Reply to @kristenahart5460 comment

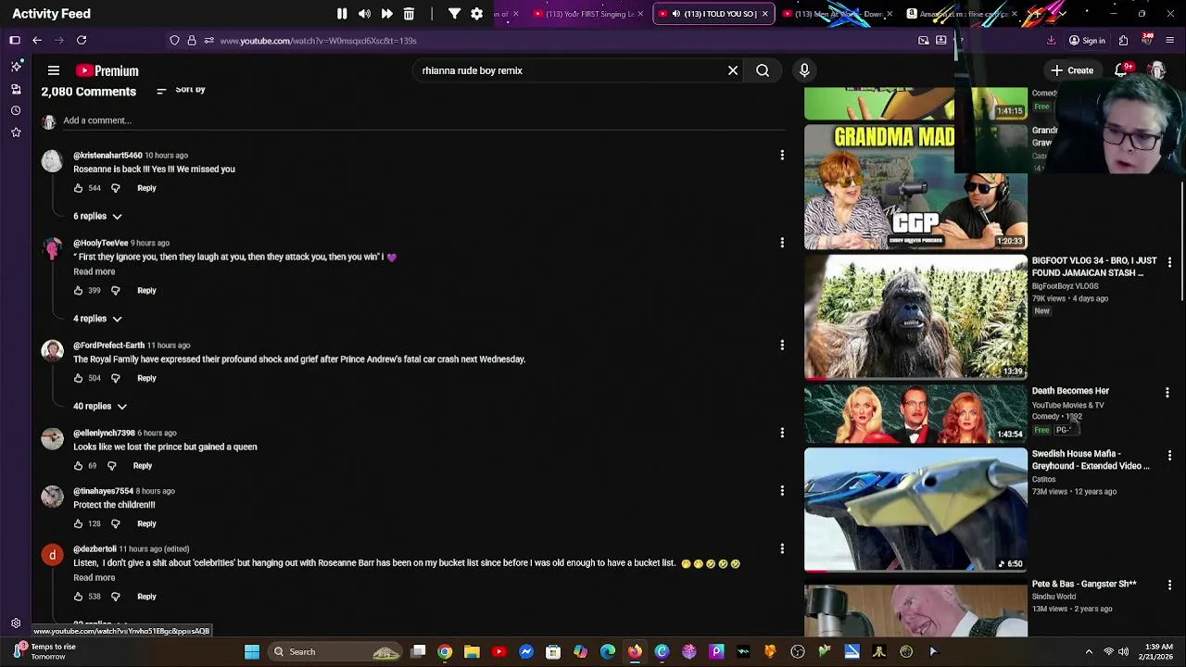point(146,188)
